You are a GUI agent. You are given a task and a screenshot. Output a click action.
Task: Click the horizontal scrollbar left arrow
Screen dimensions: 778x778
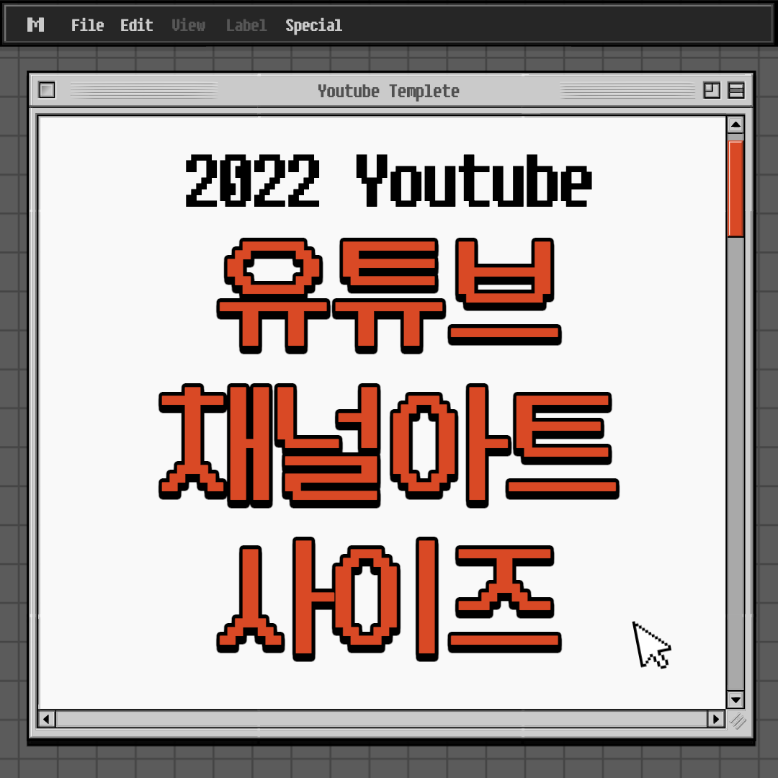[x=47, y=718]
